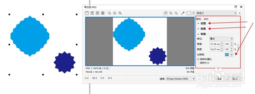Switch to four-pane preview layout
The width and height of the screenshot is (255, 94).
point(103,13)
